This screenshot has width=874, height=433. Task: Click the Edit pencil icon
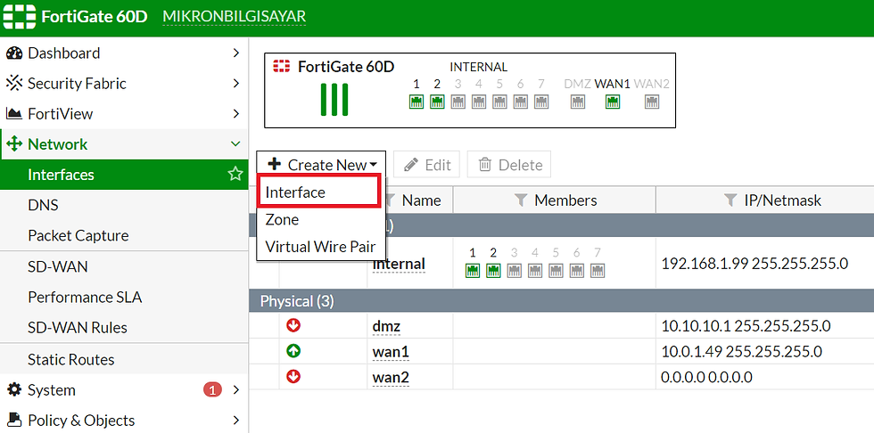pos(411,164)
